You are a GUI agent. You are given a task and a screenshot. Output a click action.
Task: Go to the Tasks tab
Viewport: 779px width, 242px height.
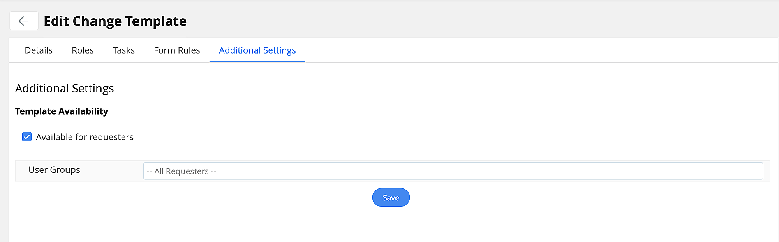click(123, 50)
